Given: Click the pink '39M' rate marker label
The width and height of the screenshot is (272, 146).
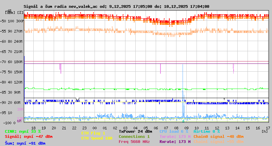Looking at the screenshot, I should (x=20, y=109).
